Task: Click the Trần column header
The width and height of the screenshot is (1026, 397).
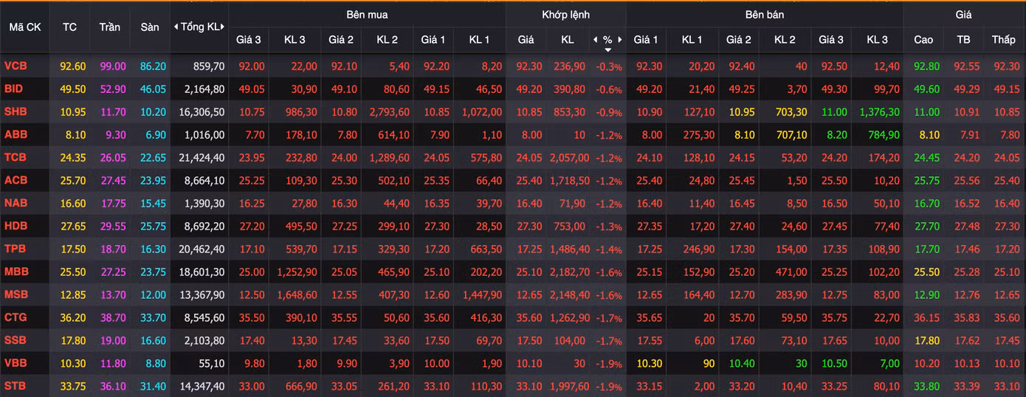Action: (x=109, y=27)
